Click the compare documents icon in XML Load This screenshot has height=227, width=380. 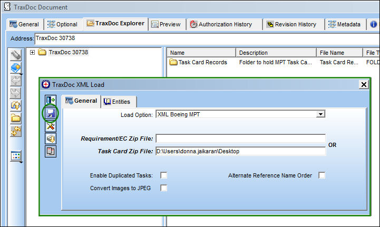click(51, 151)
